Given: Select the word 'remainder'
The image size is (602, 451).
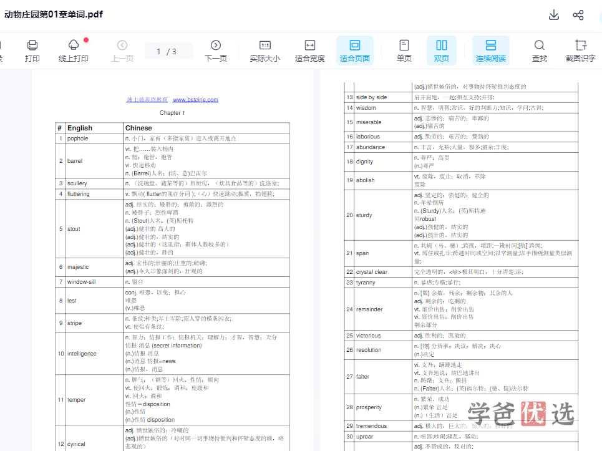Looking at the screenshot, I should pyautogui.click(x=369, y=309).
